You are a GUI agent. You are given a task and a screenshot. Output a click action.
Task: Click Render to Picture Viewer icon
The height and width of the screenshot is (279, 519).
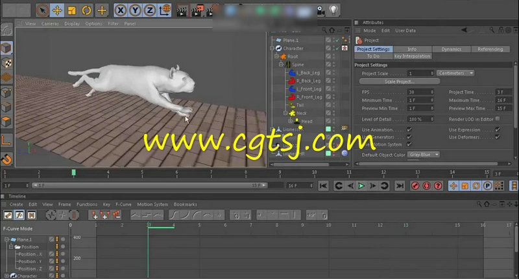coord(198,11)
